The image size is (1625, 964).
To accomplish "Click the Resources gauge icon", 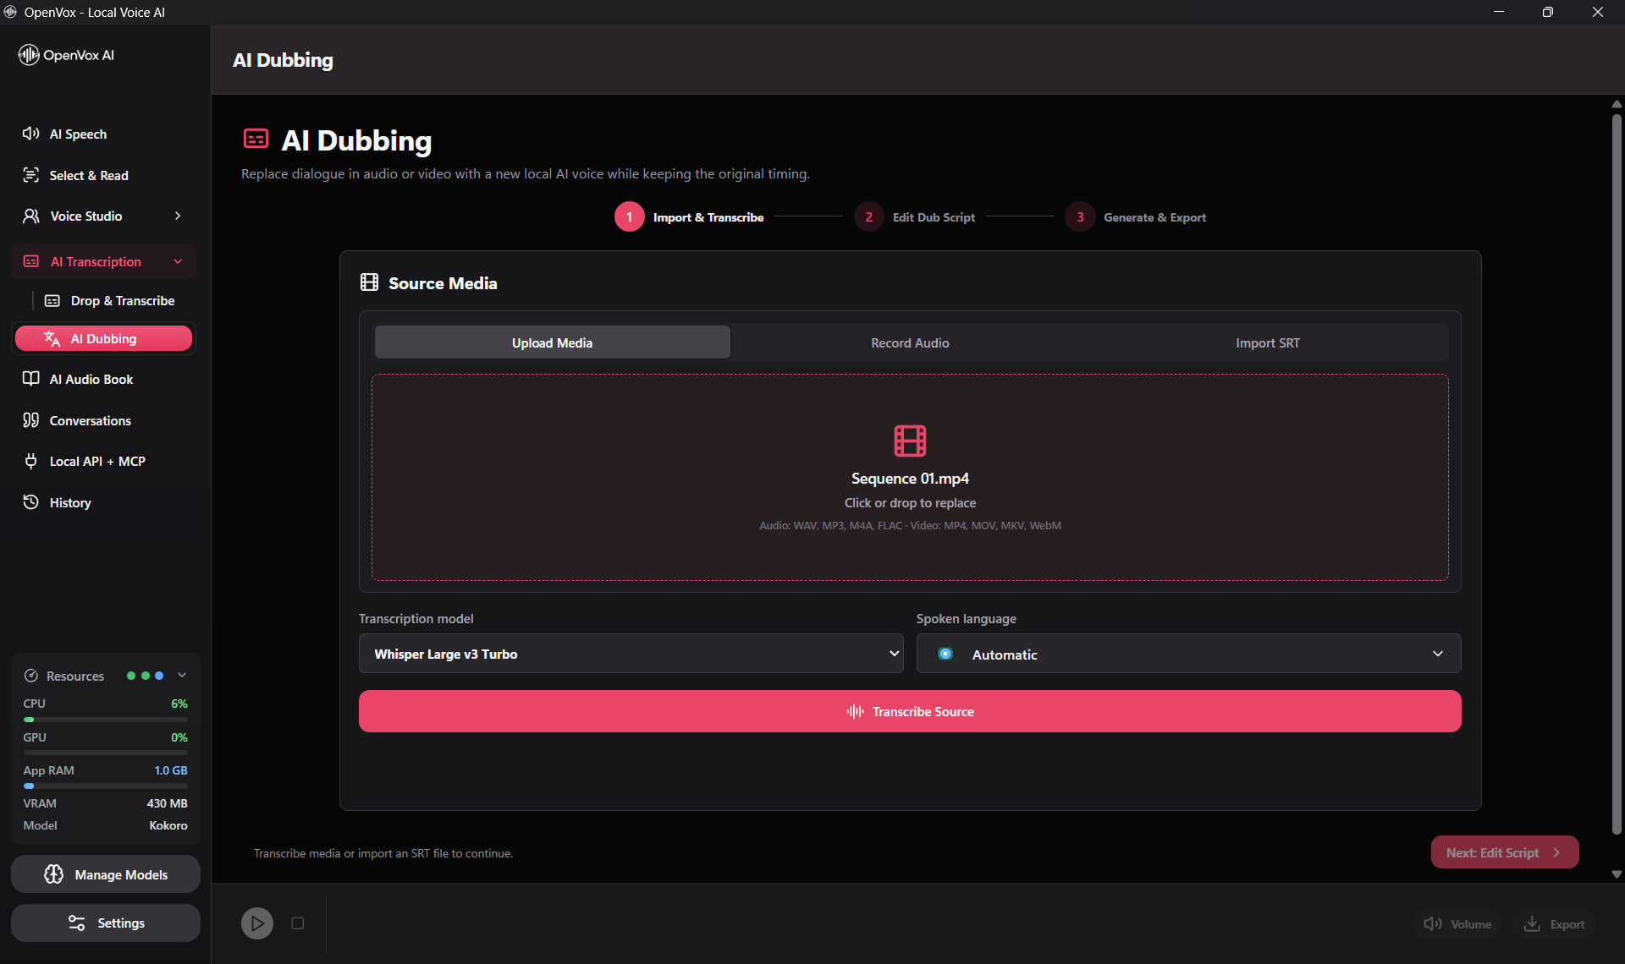I will tap(31, 676).
